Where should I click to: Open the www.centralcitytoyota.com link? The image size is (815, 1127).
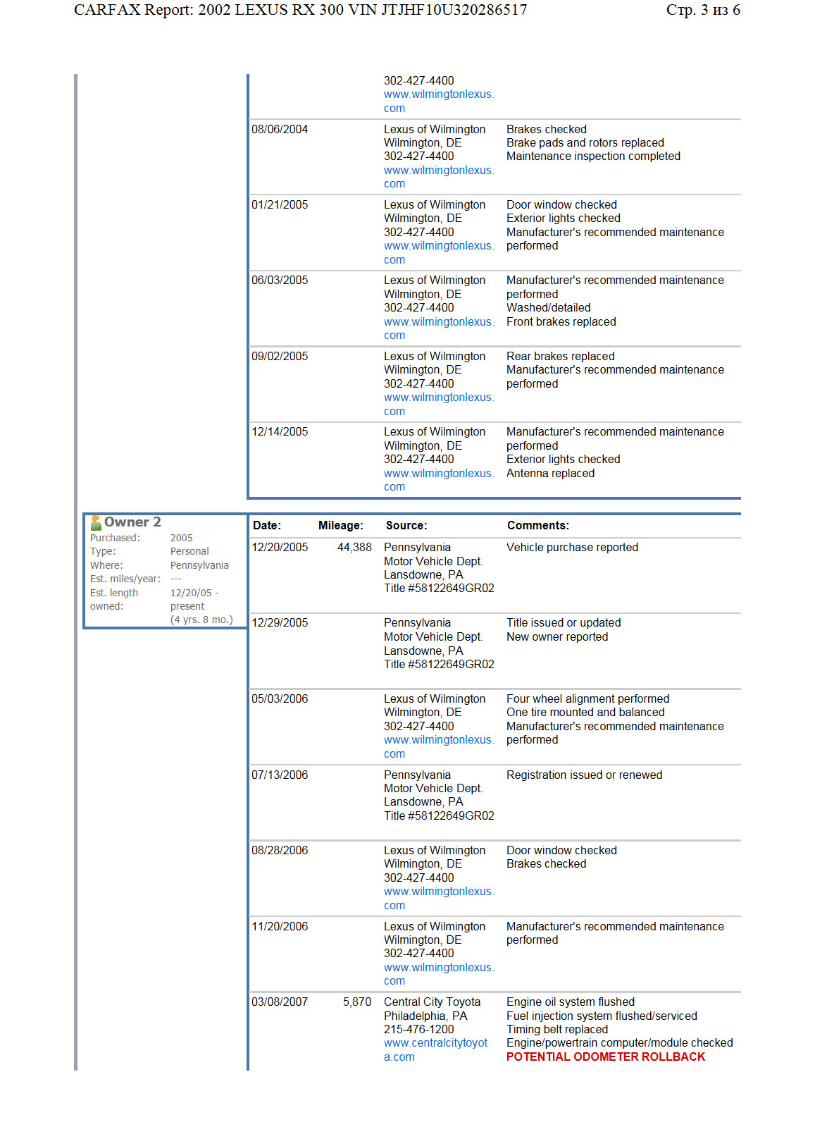point(435,1049)
